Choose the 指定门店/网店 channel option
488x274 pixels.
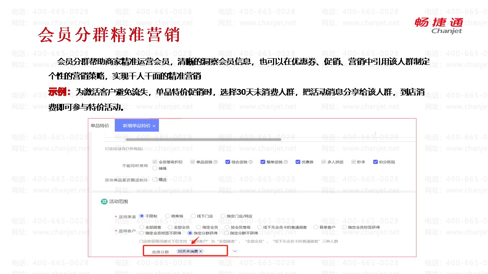223,216
